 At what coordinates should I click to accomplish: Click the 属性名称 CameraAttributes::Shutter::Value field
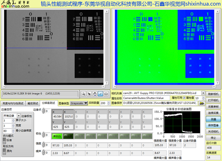point(146,98)
